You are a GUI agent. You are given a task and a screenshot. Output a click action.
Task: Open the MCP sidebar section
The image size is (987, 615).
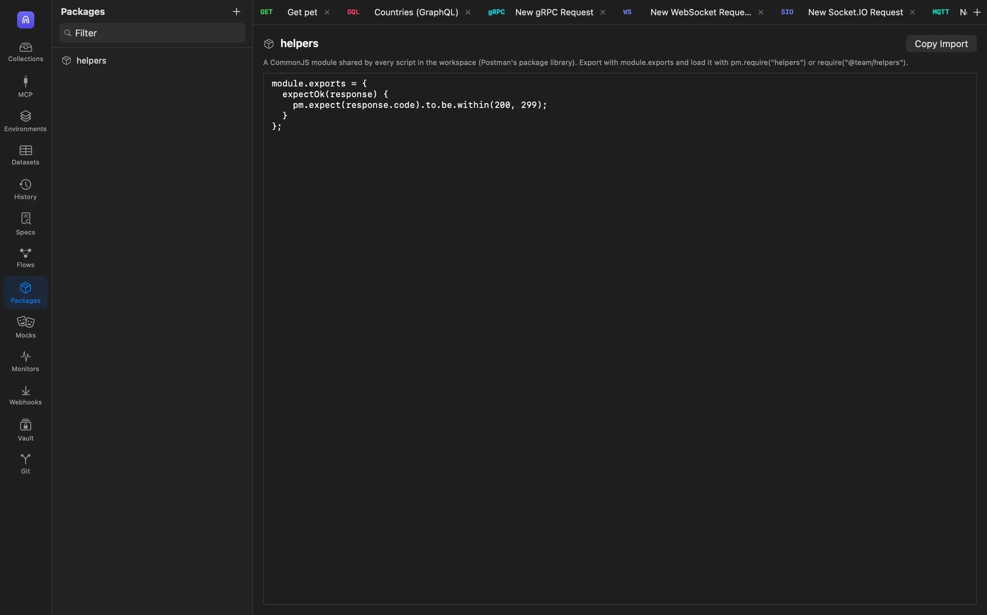pos(26,86)
